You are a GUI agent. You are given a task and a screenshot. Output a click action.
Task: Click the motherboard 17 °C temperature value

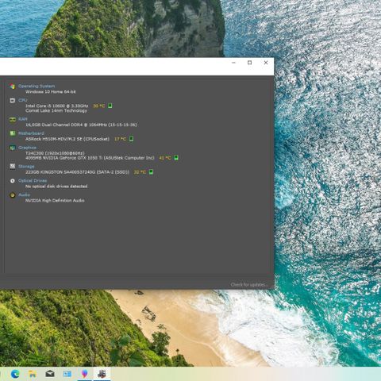[x=120, y=139]
